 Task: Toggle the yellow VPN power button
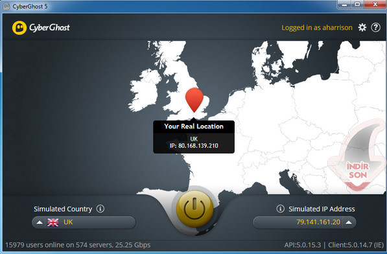click(194, 209)
